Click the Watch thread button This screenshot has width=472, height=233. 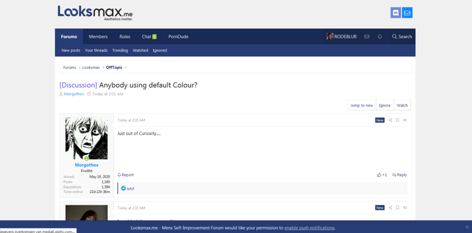point(402,105)
